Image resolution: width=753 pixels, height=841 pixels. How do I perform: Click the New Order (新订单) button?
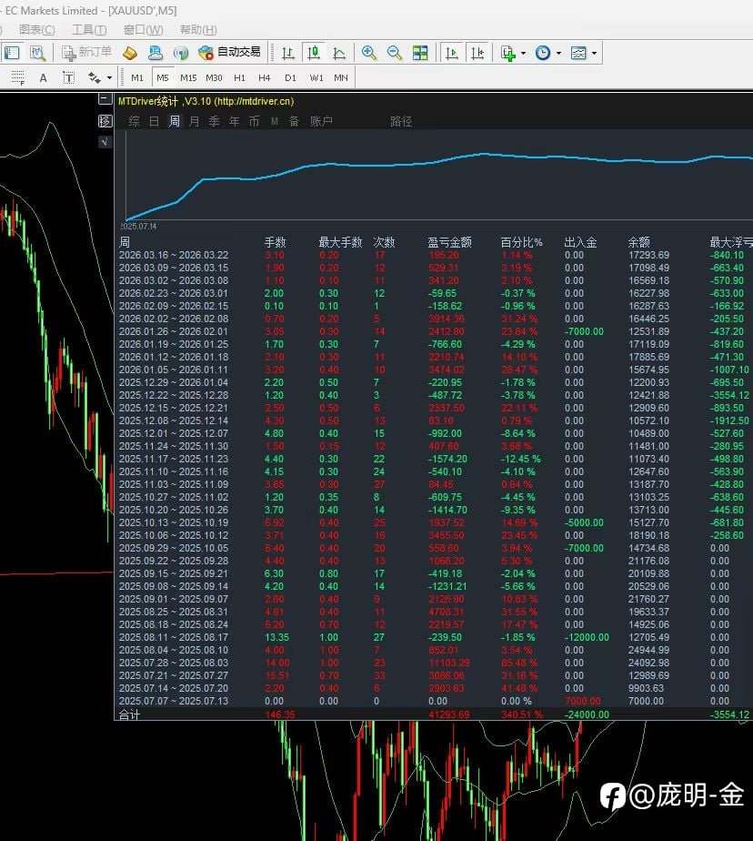coord(87,53)
